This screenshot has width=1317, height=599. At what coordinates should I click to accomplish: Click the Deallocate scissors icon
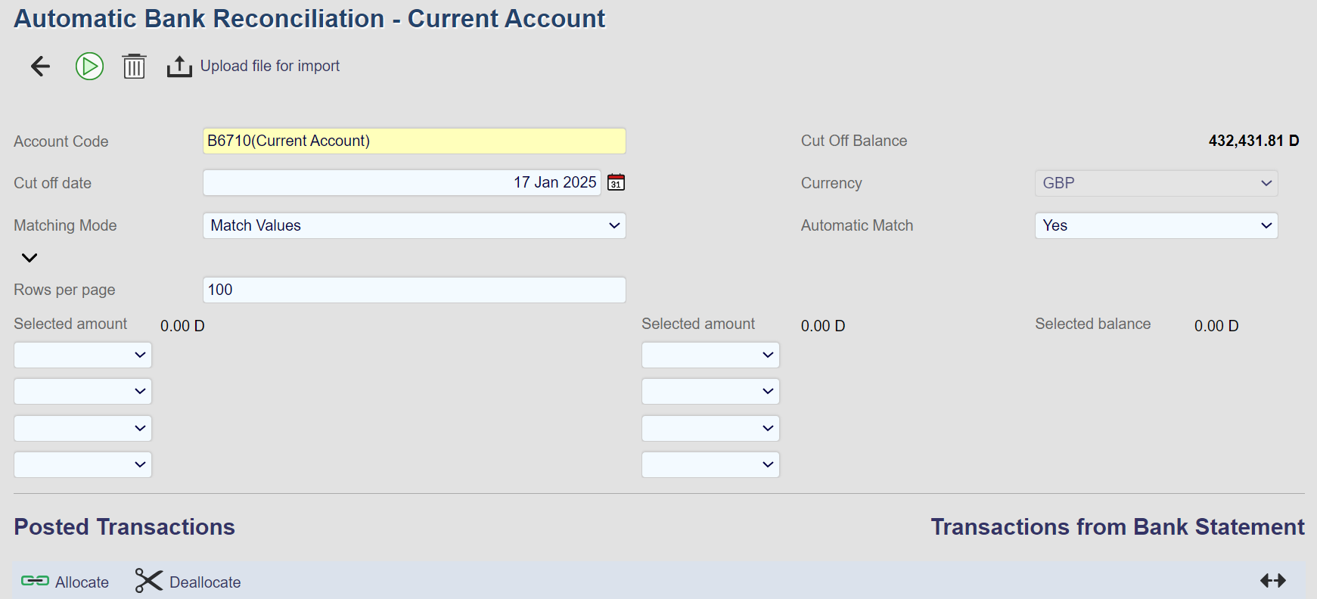[x=149, y=581]
